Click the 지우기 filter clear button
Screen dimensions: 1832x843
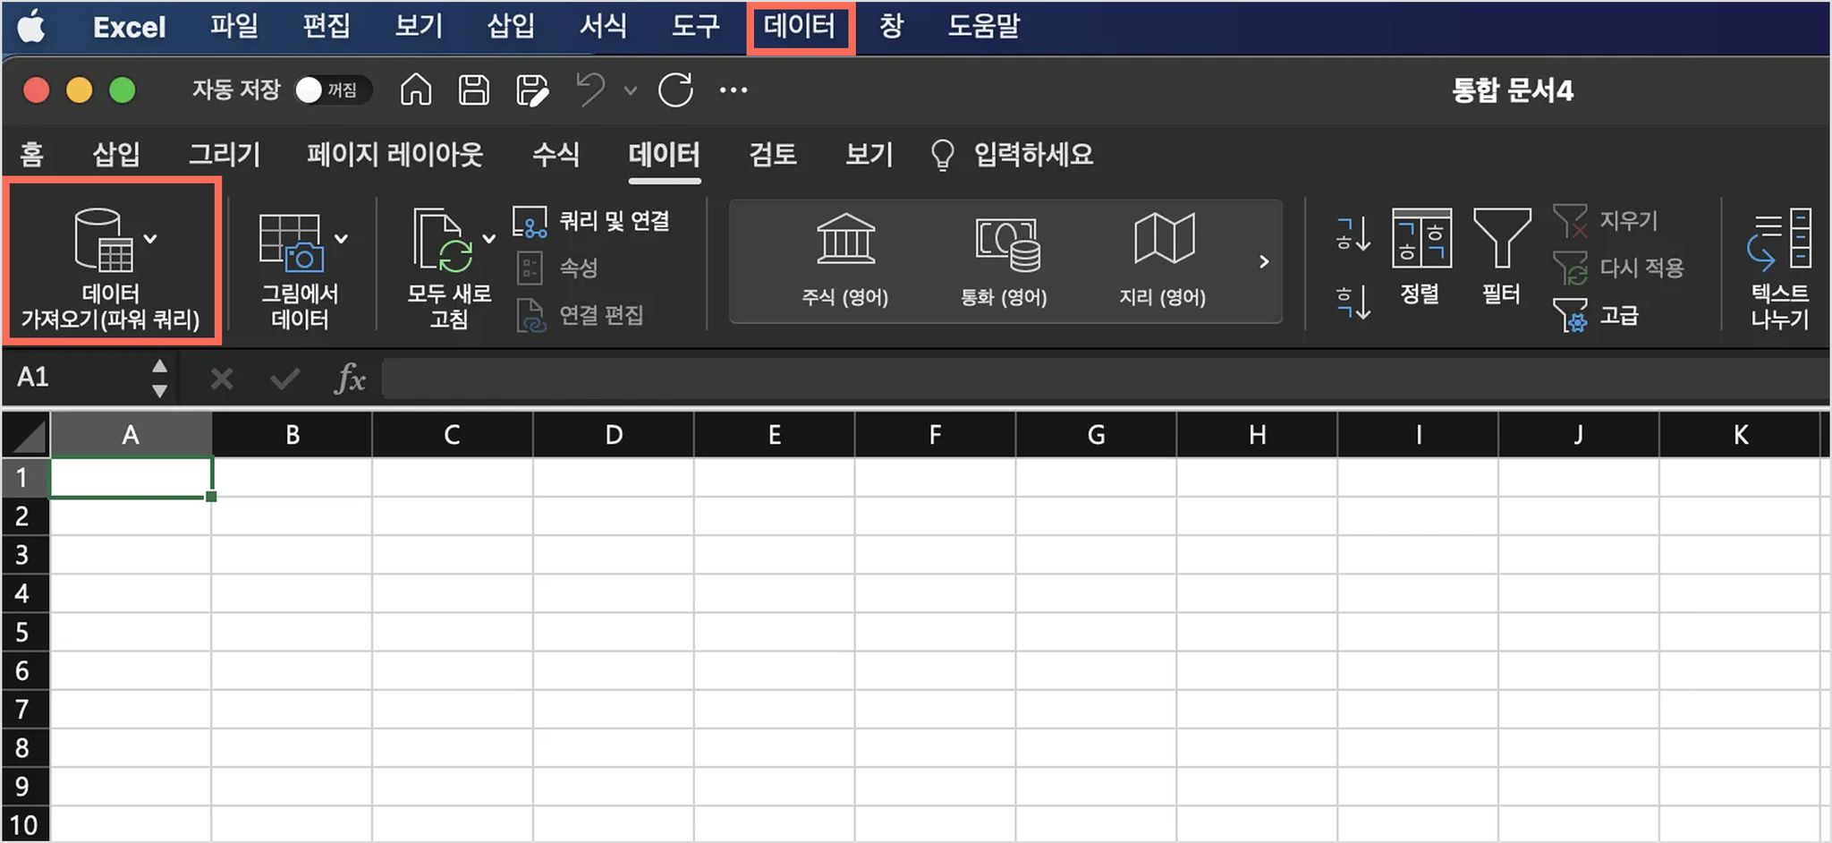1606,221
